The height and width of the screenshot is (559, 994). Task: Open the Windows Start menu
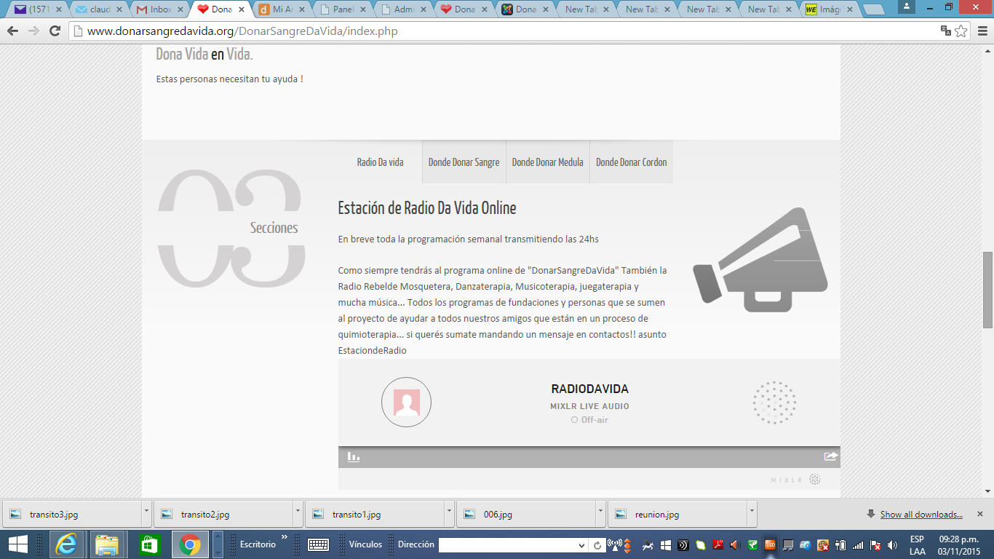[x=18, y=544]
